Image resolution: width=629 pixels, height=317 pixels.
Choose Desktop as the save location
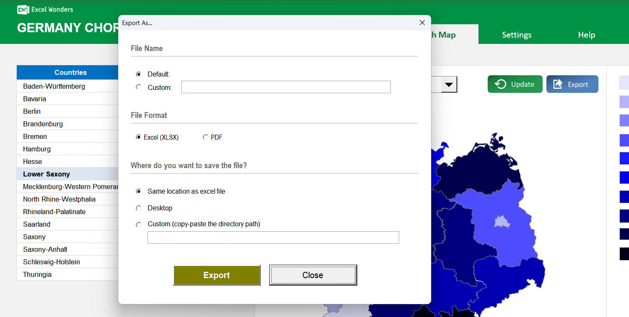[138, 208]
